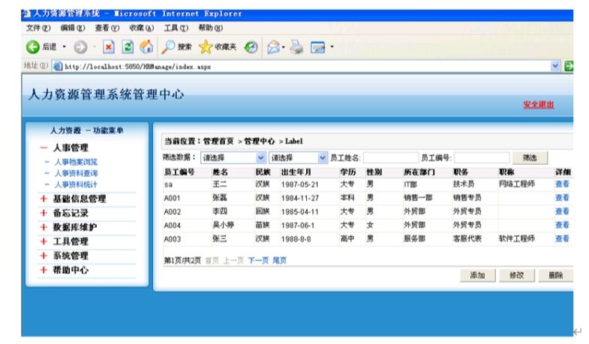Expand the 基础信息管理 section
This screenshot has width=589, height=344.
coord(44,199)
